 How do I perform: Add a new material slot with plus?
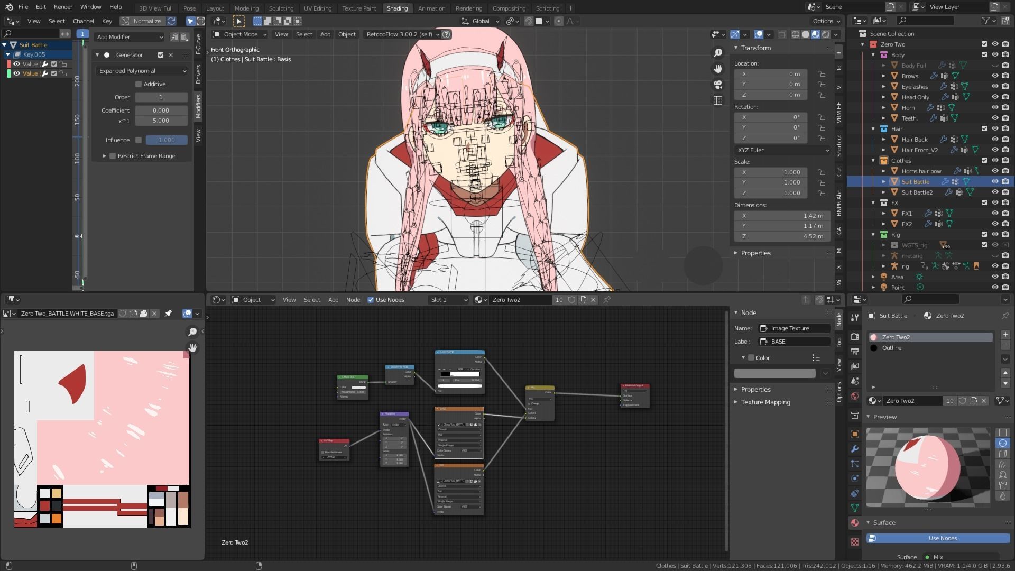click(x=1005, y=335)
